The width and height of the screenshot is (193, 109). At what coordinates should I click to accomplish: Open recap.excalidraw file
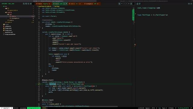click(x=10, y=34)
